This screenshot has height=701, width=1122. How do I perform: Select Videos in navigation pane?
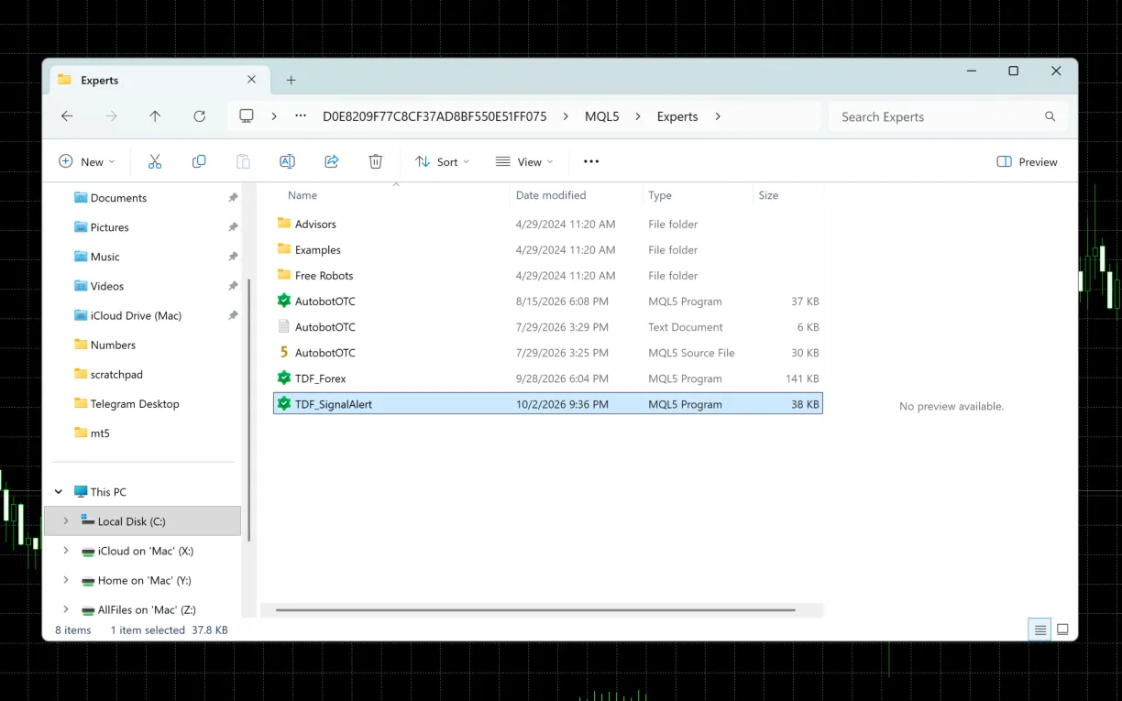107,286
